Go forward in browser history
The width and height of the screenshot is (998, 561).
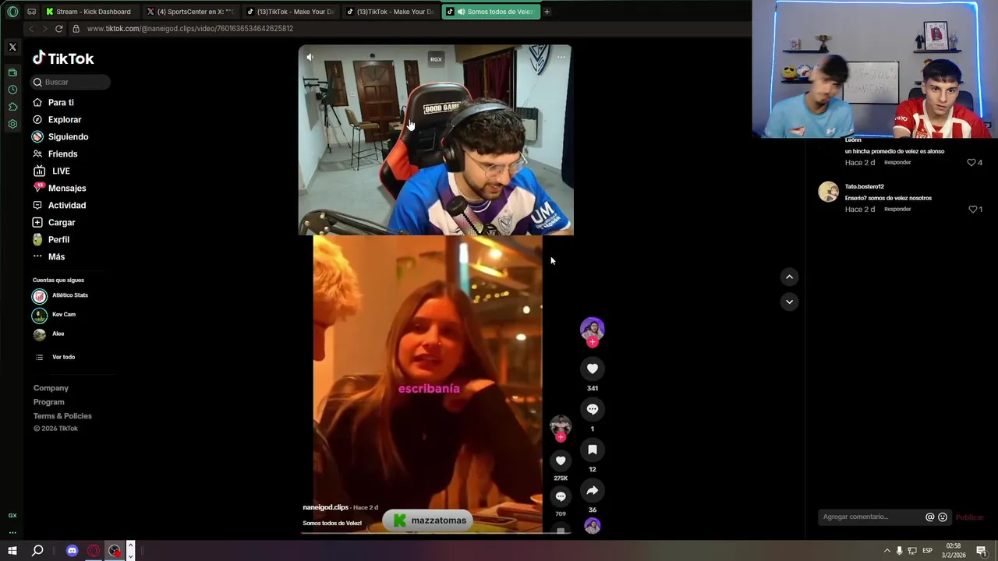(44, 29)
